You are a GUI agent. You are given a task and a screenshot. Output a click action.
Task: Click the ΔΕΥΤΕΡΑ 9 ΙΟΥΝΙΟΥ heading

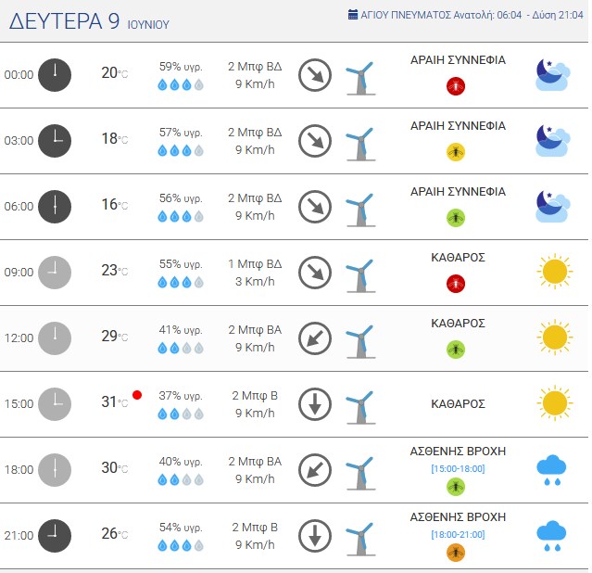click(x=89, y=21)
